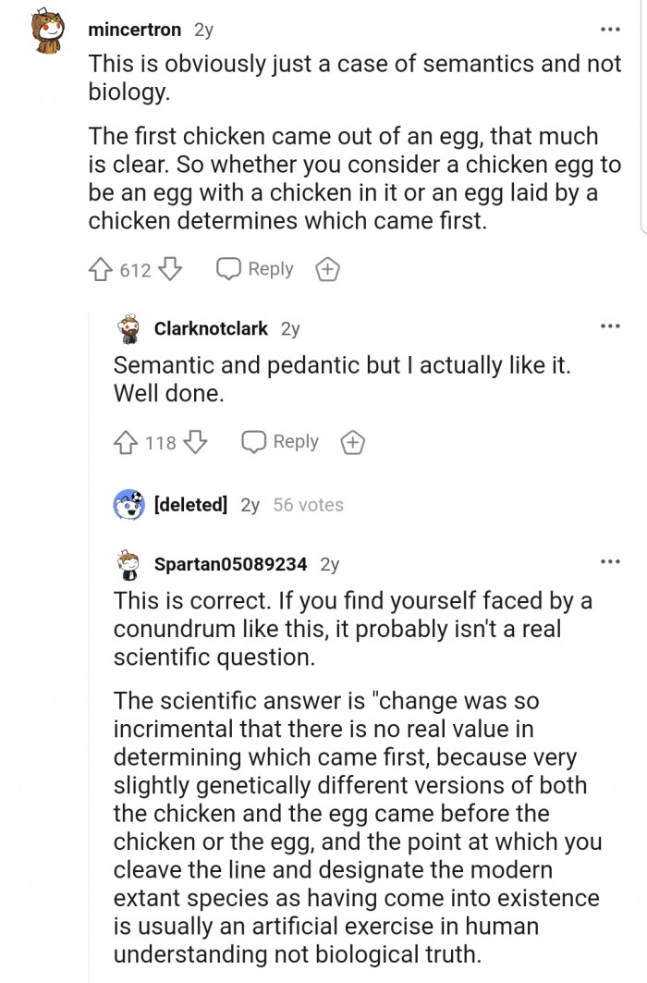Open three-dot menu on mincertron's comment
Screen dimensions: 647x983
(610, 30)
